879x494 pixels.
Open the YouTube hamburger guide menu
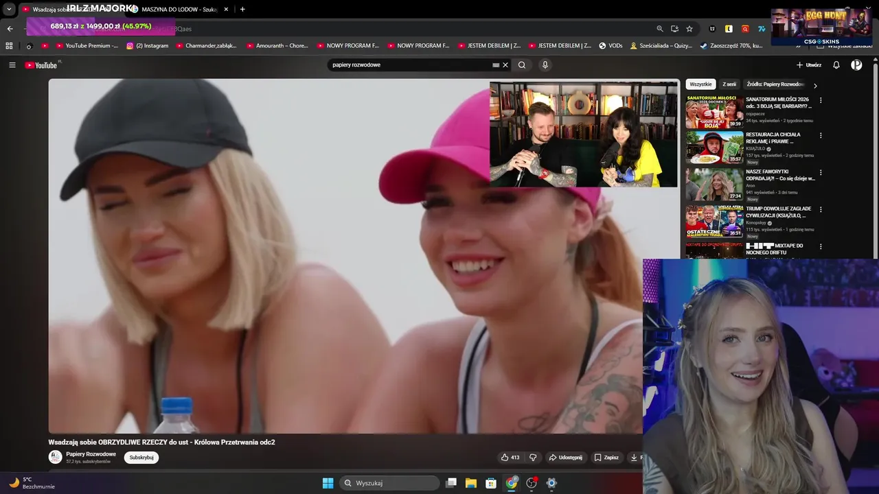coord(12,65)
